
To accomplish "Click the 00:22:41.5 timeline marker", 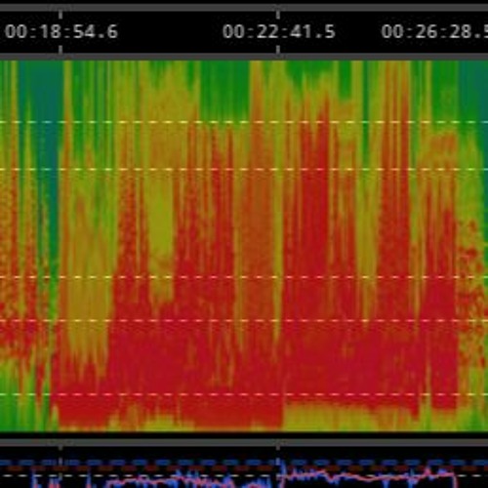I will point(279,32).
